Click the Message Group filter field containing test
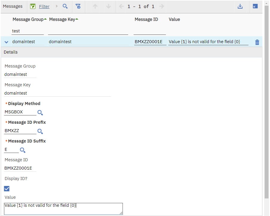Screen dimensions: 270x216 click(x=28, y=31)
